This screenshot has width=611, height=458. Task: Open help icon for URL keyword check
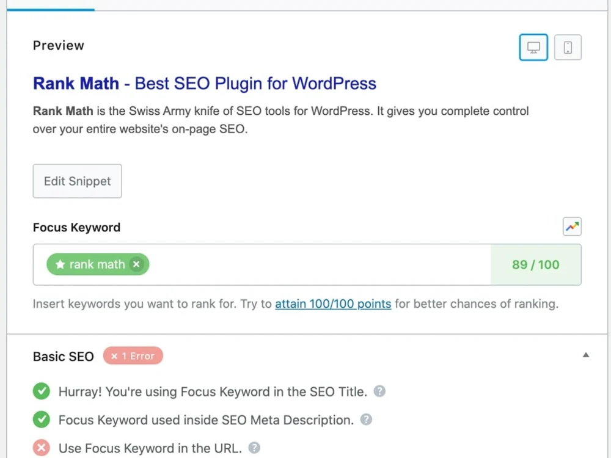(254, 448)
